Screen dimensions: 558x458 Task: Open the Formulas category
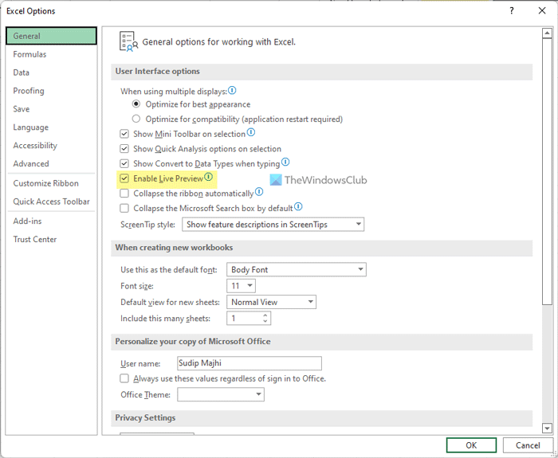coord(51,54)
